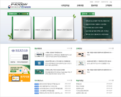Open the 원격지원 orange banner

click(x=19, y=78)
